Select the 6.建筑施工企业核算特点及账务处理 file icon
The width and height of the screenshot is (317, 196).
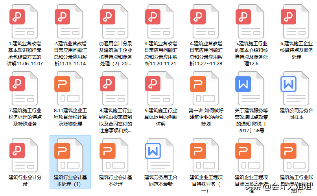tap(295, 21)
